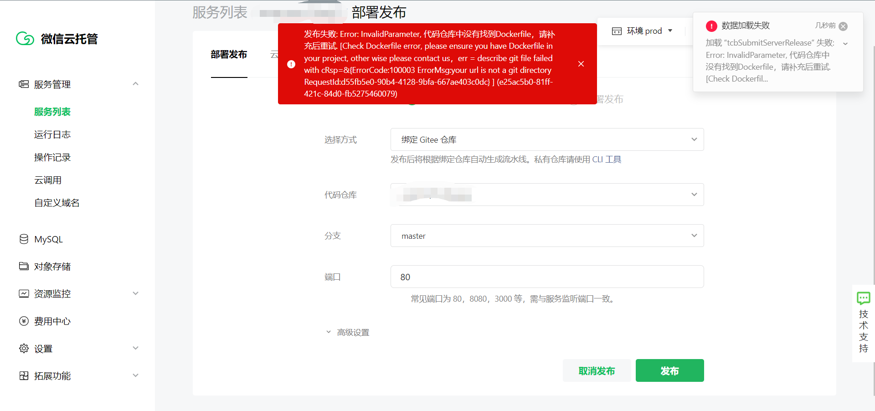Open 自定义域名 in the sidebar

(57, 203)
